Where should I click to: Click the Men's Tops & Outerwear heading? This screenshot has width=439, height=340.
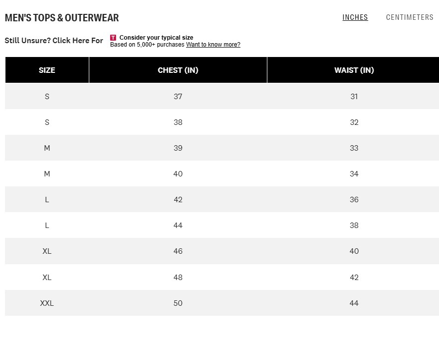coord(62,18)
